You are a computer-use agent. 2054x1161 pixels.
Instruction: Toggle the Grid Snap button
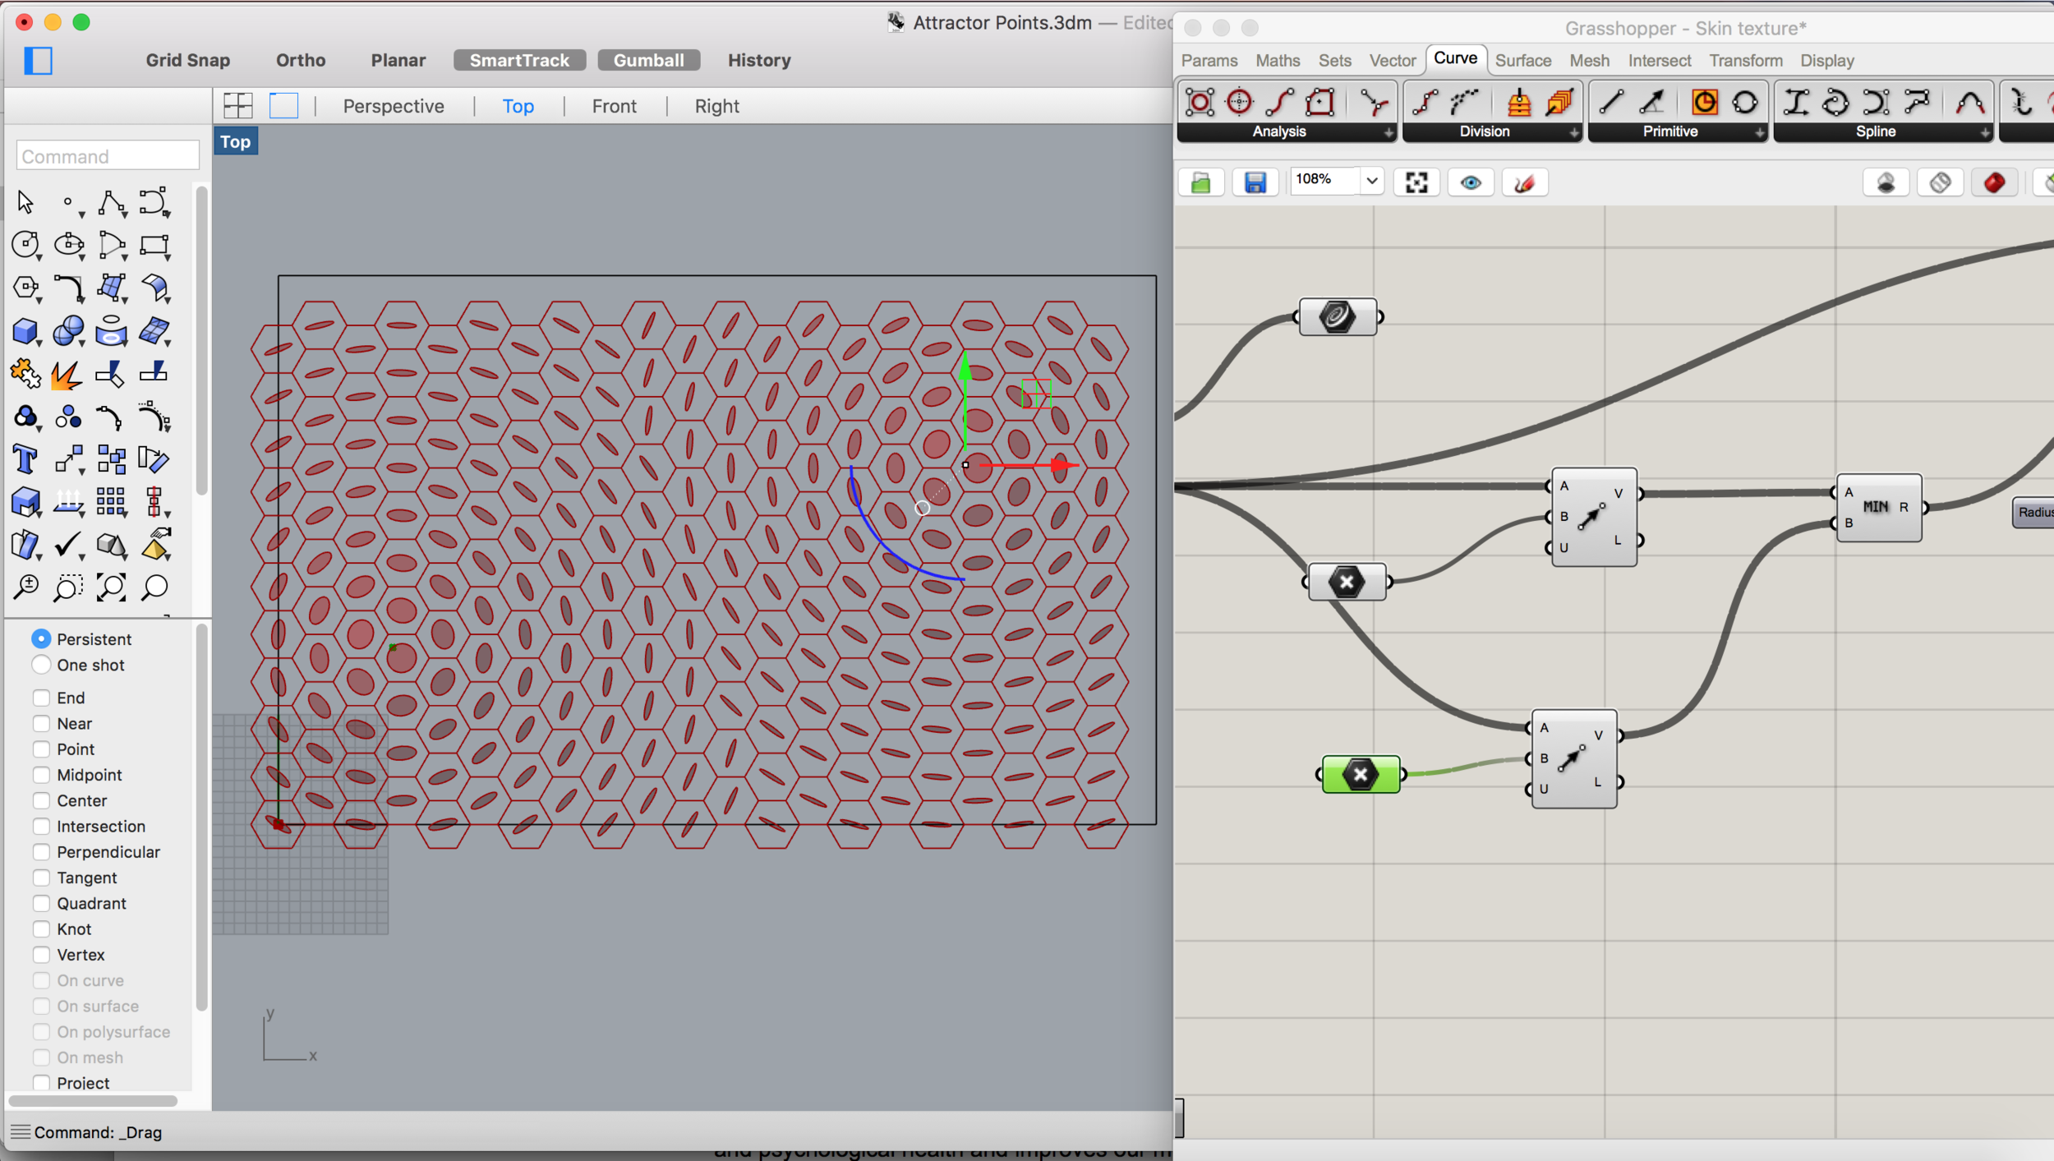[188, 60]
